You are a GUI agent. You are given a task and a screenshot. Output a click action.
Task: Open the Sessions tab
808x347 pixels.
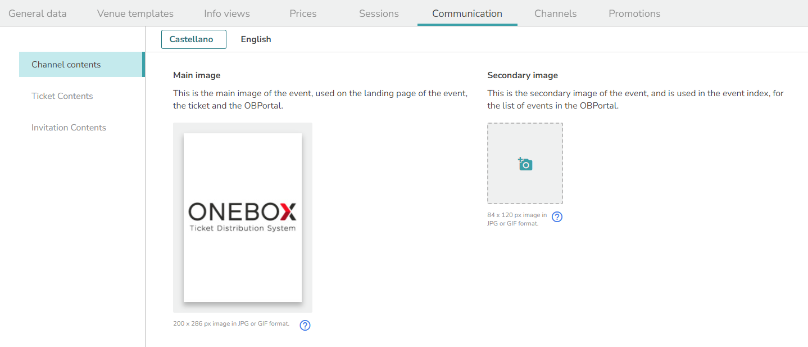coord(379,13)
